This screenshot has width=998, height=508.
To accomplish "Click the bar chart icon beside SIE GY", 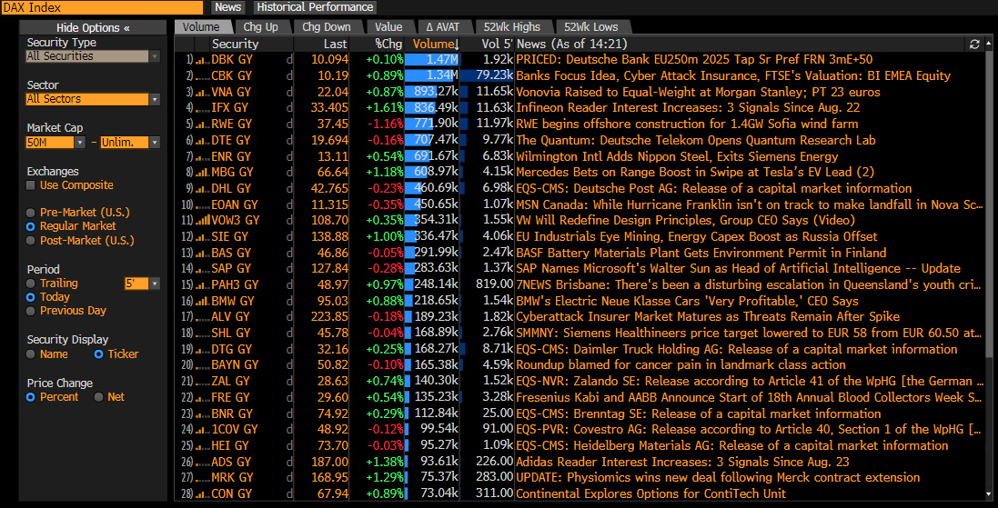I will pos(202,236).
